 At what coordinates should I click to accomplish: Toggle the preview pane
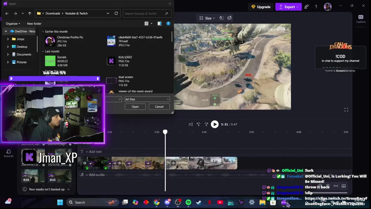tap(159, 24)
